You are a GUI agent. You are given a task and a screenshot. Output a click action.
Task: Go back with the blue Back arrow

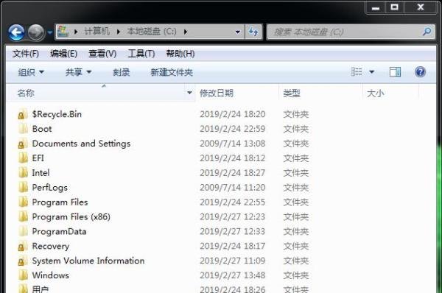pyautogui.click(x=16, y=32)
